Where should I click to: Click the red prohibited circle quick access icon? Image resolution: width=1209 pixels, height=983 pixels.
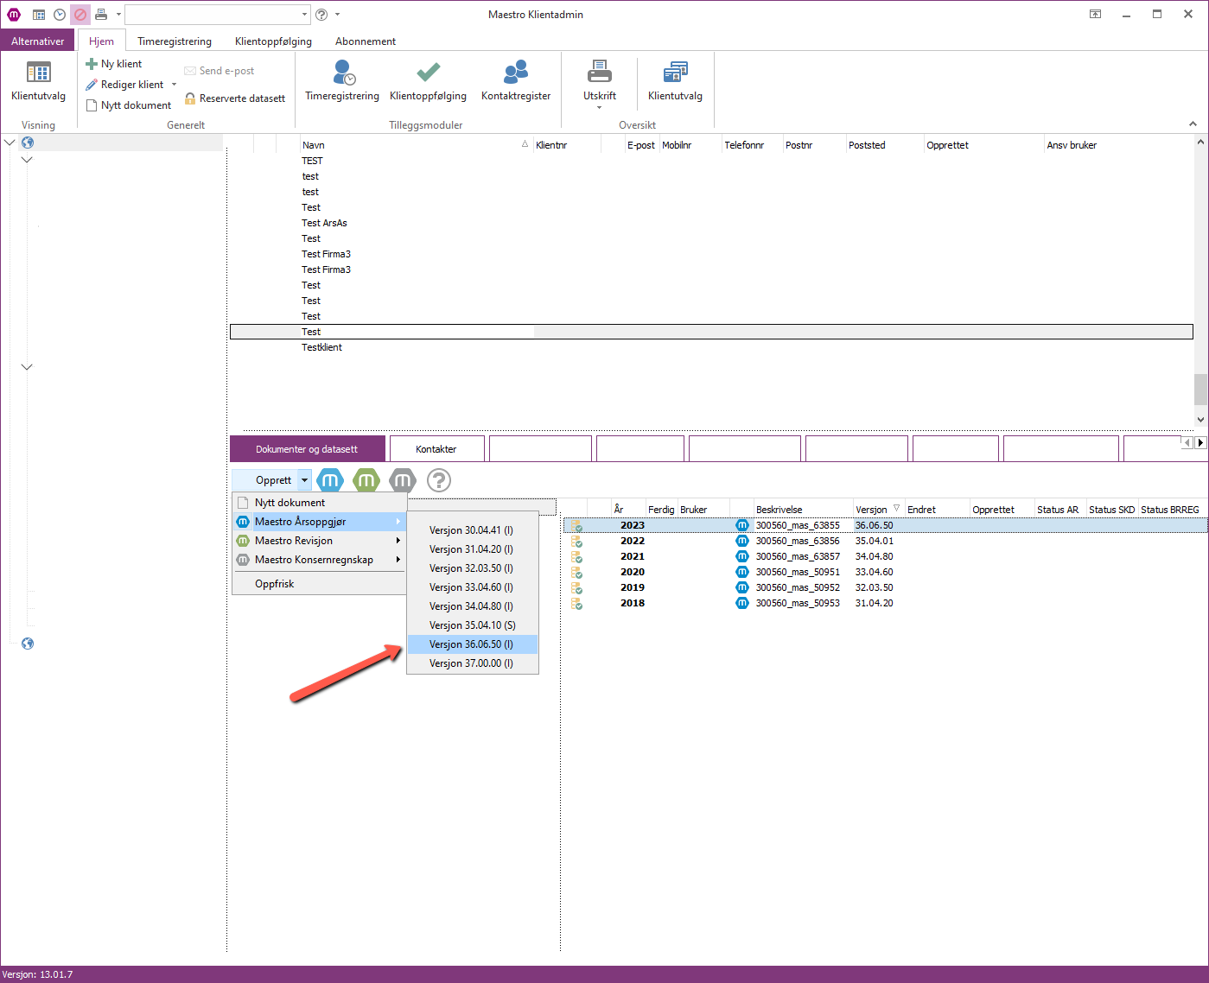[80, 15]
